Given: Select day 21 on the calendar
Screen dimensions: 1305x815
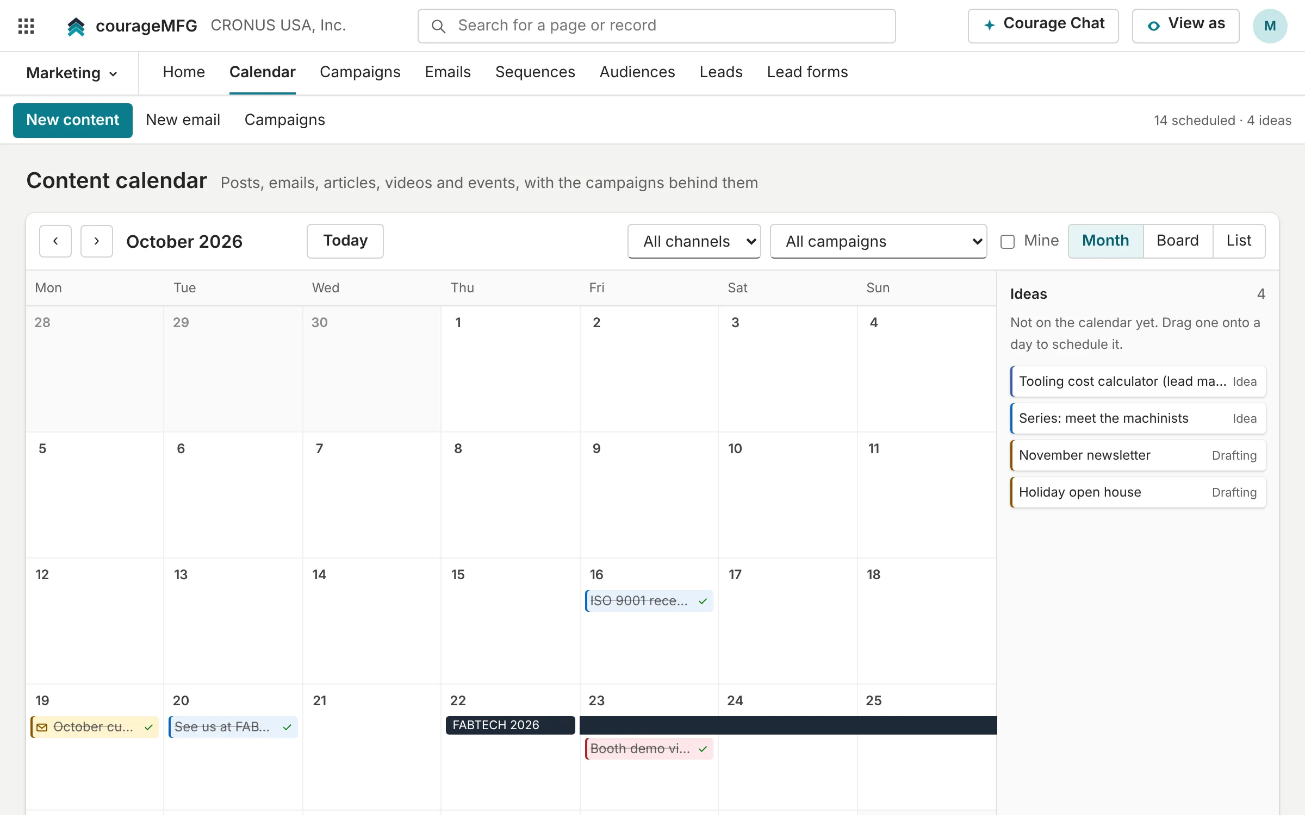Looking at the screenshot, I should (371, 747).
